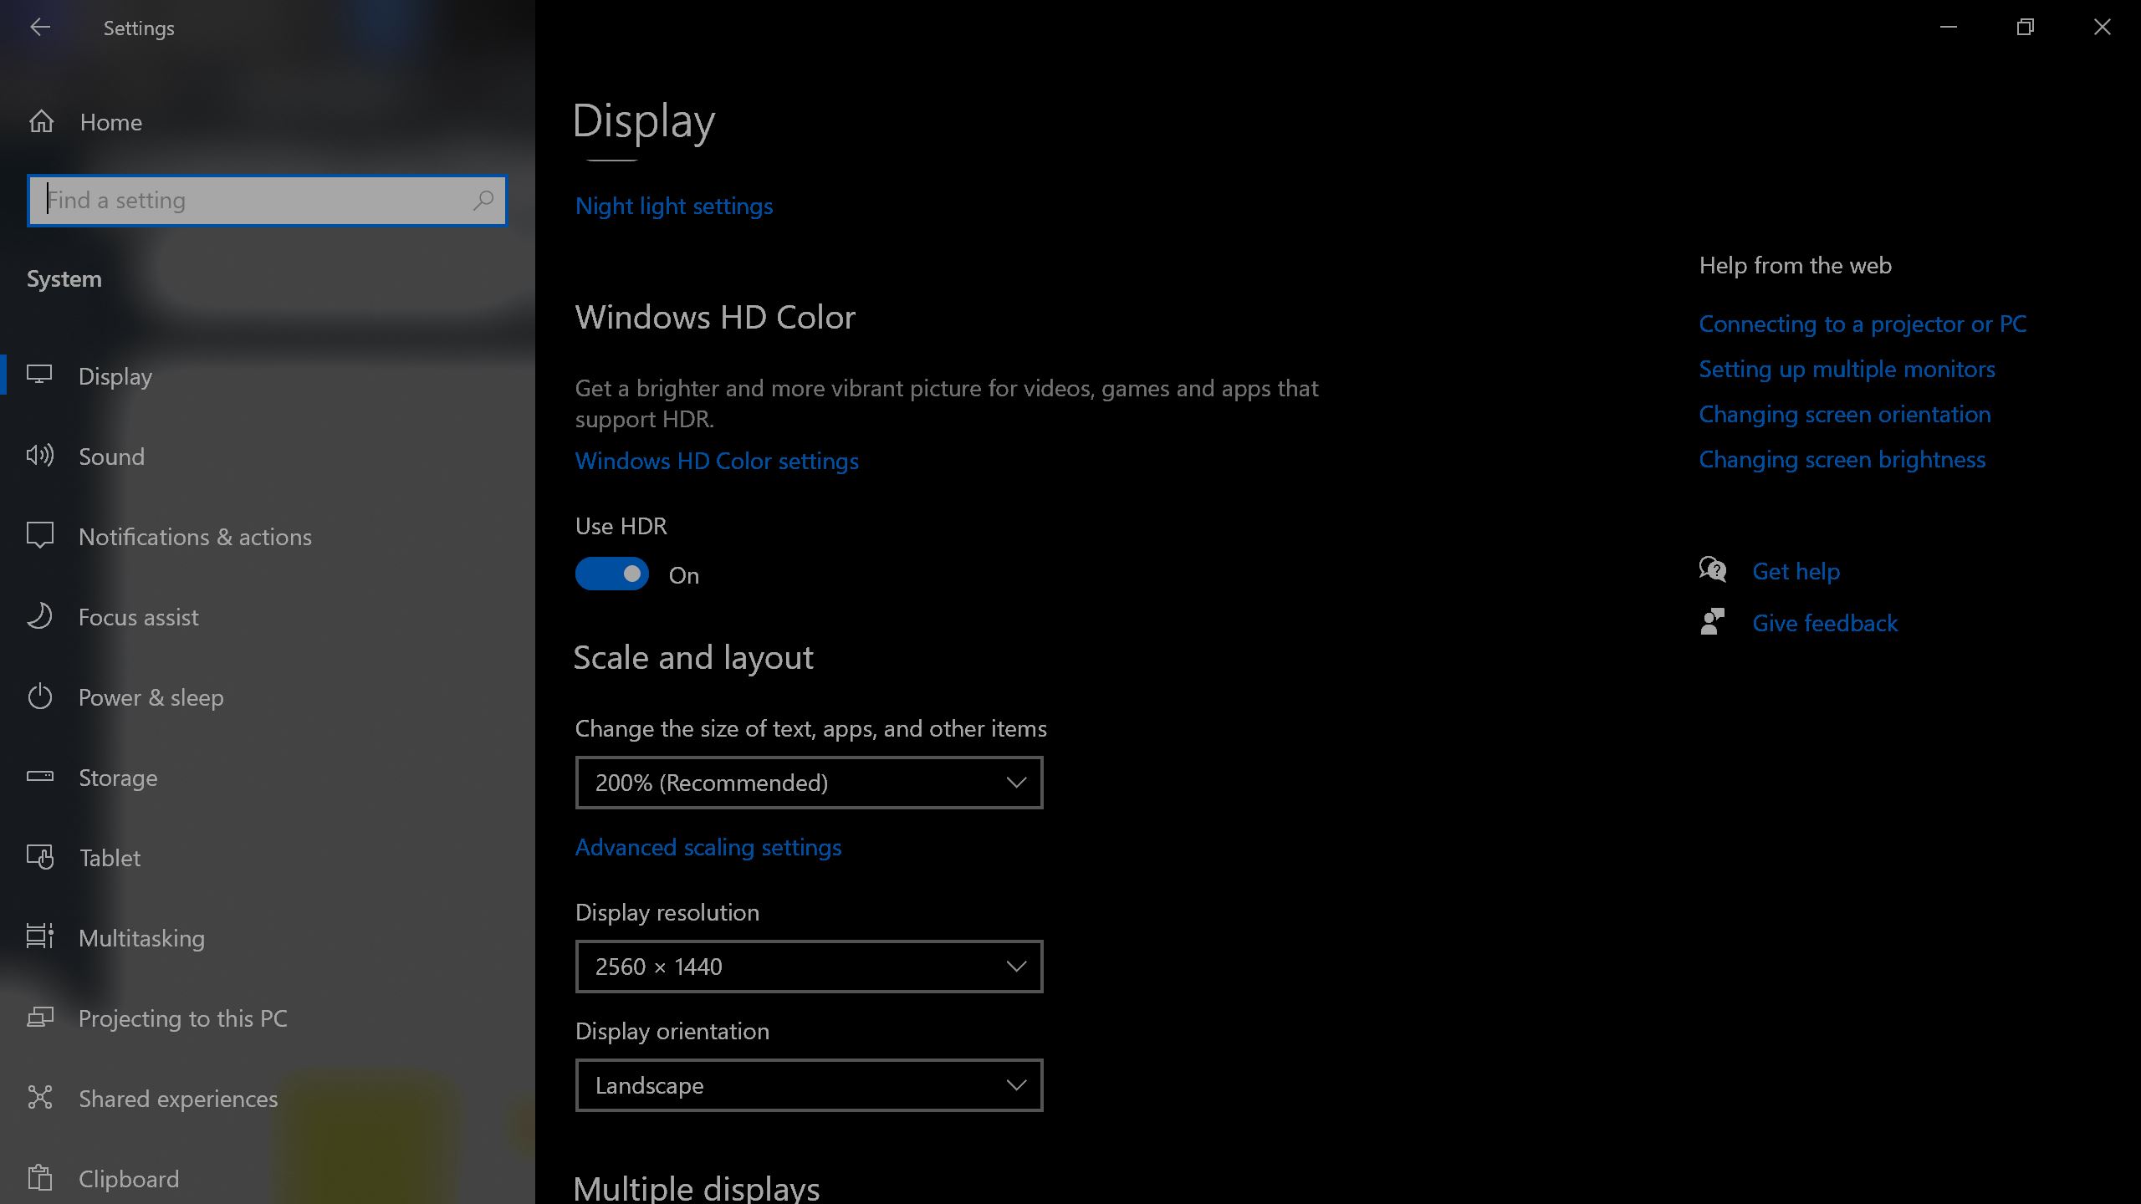
Task: Click the Notifications & actions icon
Action: 39,535
